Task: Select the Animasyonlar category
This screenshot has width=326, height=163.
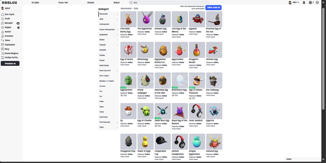Action: pos(104,24)
